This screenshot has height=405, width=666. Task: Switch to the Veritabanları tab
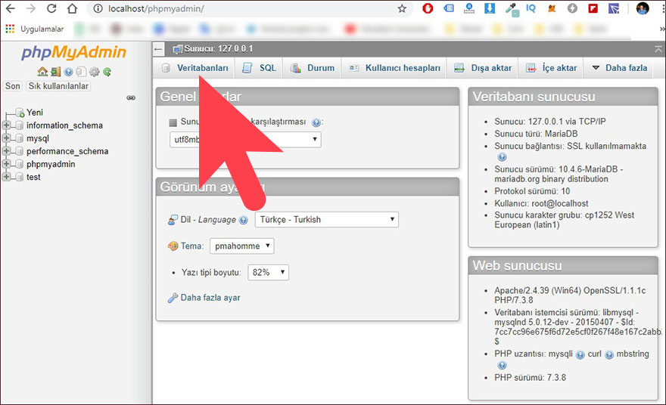click(x=195, y=68)
